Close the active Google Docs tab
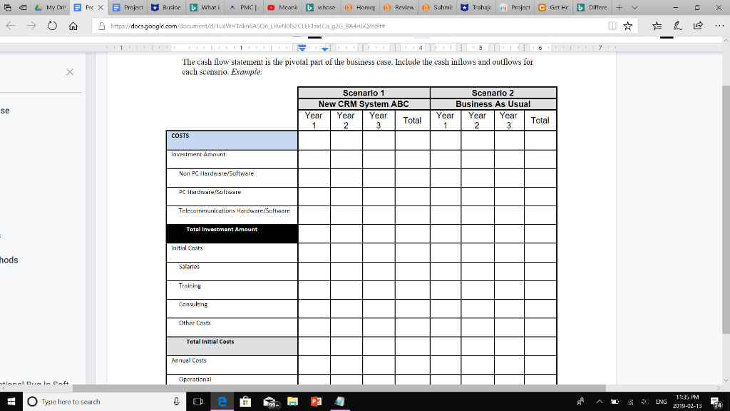Viewport: 730px width, 411px height. [101, 7]
